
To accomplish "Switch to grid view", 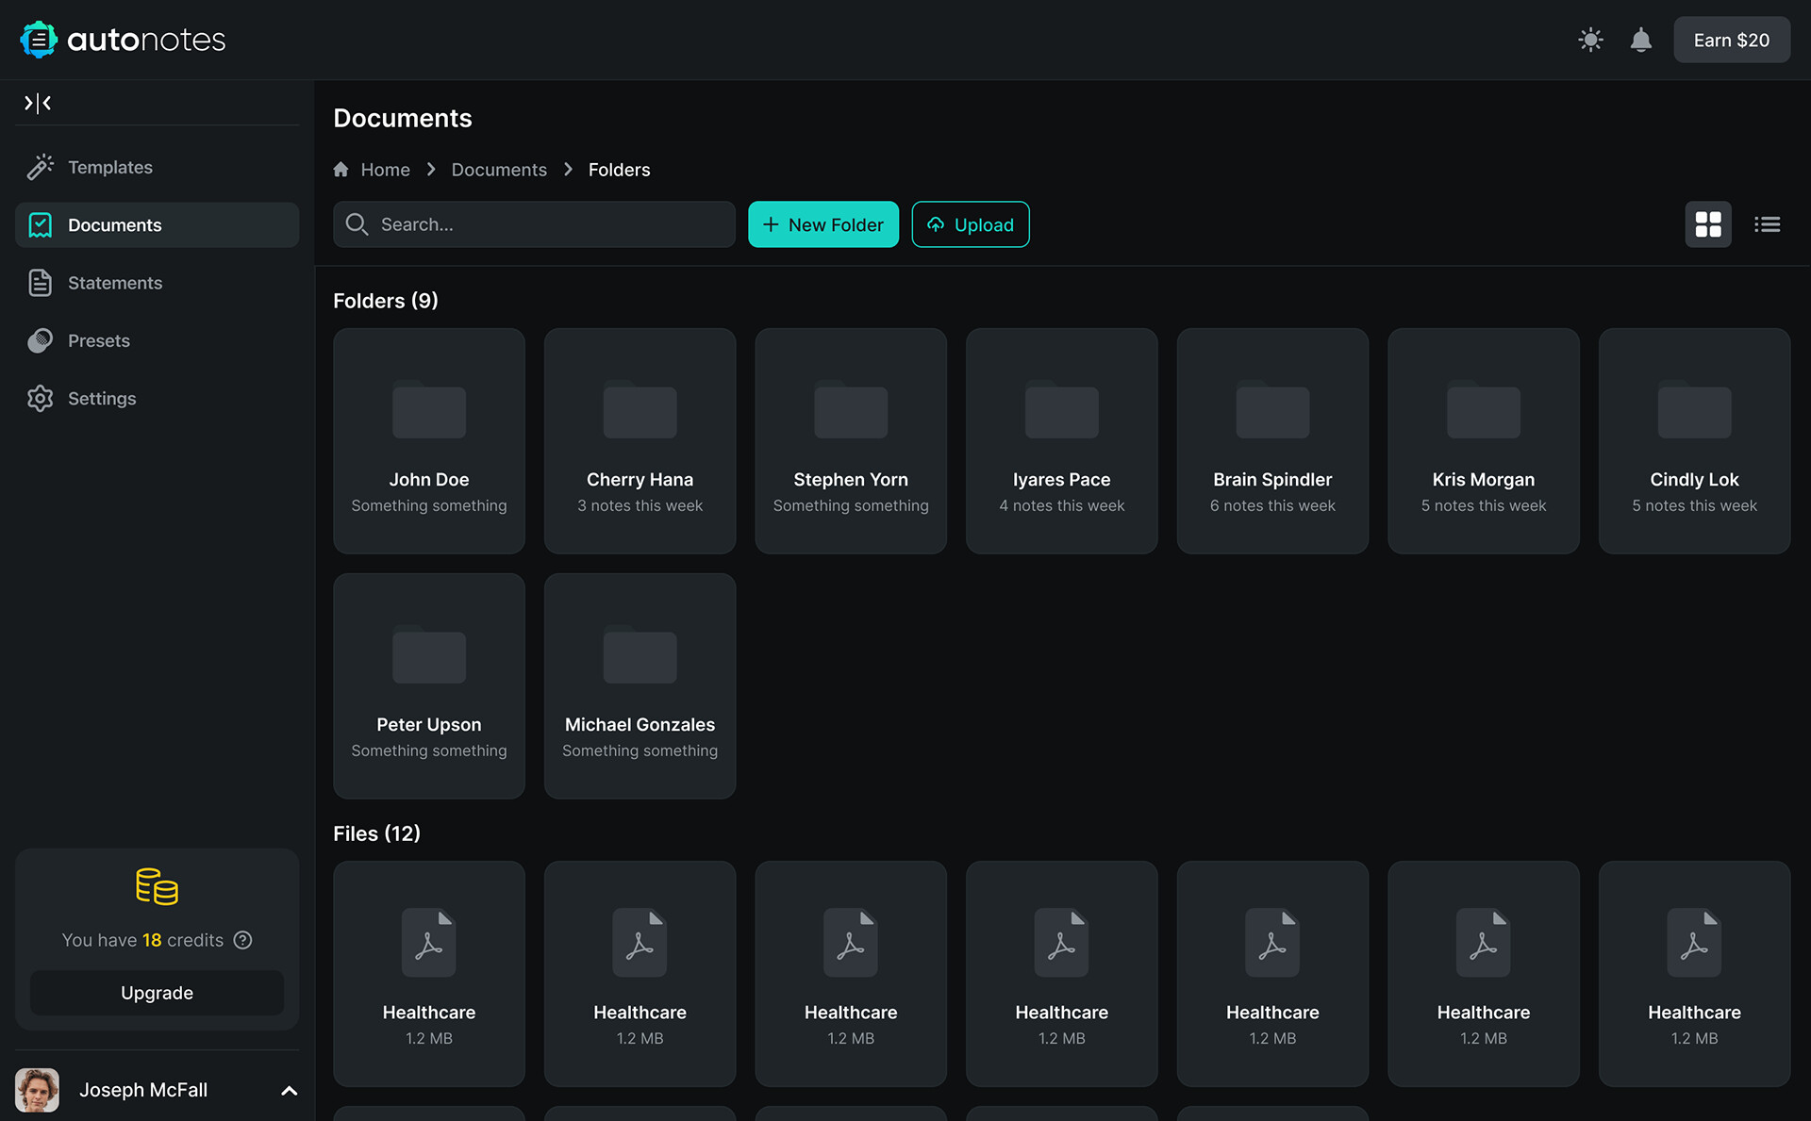I will pyautogui.click(x=1707, y=224).
